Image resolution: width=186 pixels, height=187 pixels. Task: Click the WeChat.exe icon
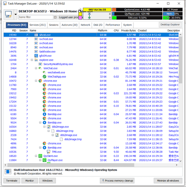pyautogui.click(x=40, y=68)
